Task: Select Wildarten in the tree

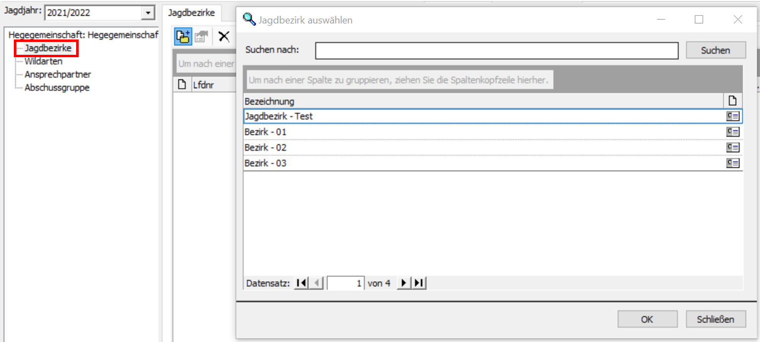Action: (44, 62)
